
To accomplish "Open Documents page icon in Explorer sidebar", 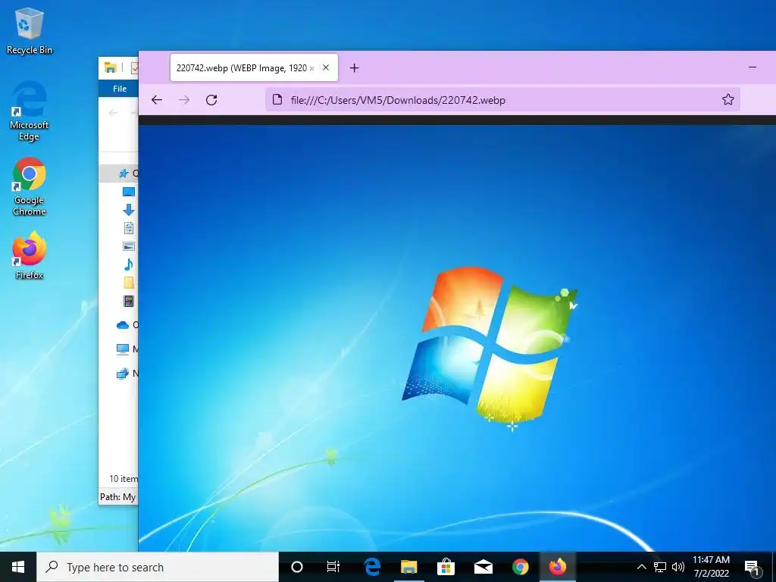I will pyautogui.click(x=129, y=228).
